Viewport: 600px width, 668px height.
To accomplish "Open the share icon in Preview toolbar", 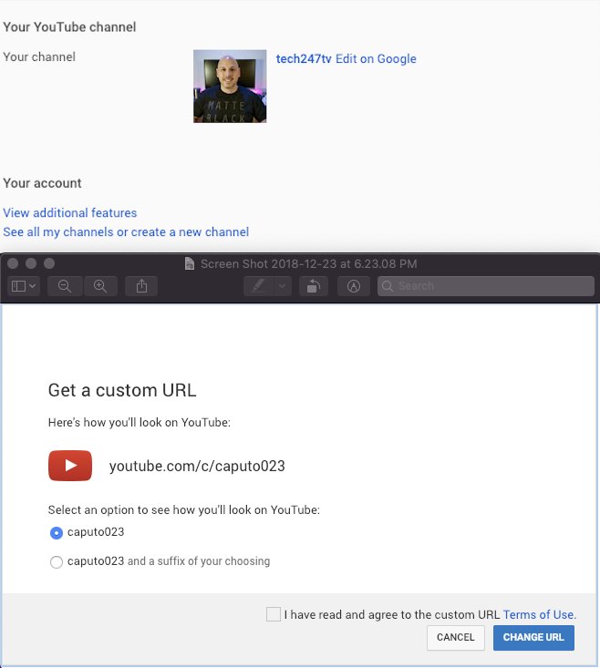I will tap(141, 286).
